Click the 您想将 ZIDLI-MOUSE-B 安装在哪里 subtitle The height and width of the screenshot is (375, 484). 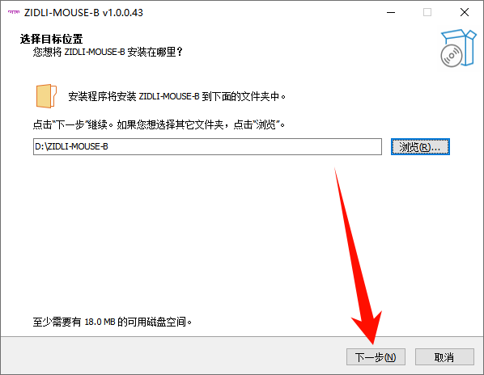tap(108, 52)
